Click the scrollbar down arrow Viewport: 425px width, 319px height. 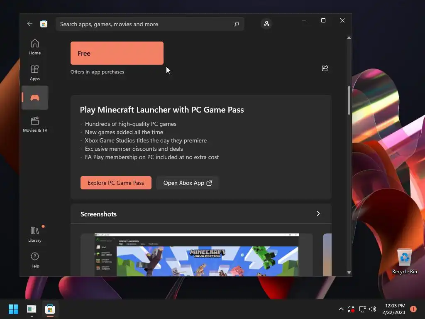pos(349,272)
